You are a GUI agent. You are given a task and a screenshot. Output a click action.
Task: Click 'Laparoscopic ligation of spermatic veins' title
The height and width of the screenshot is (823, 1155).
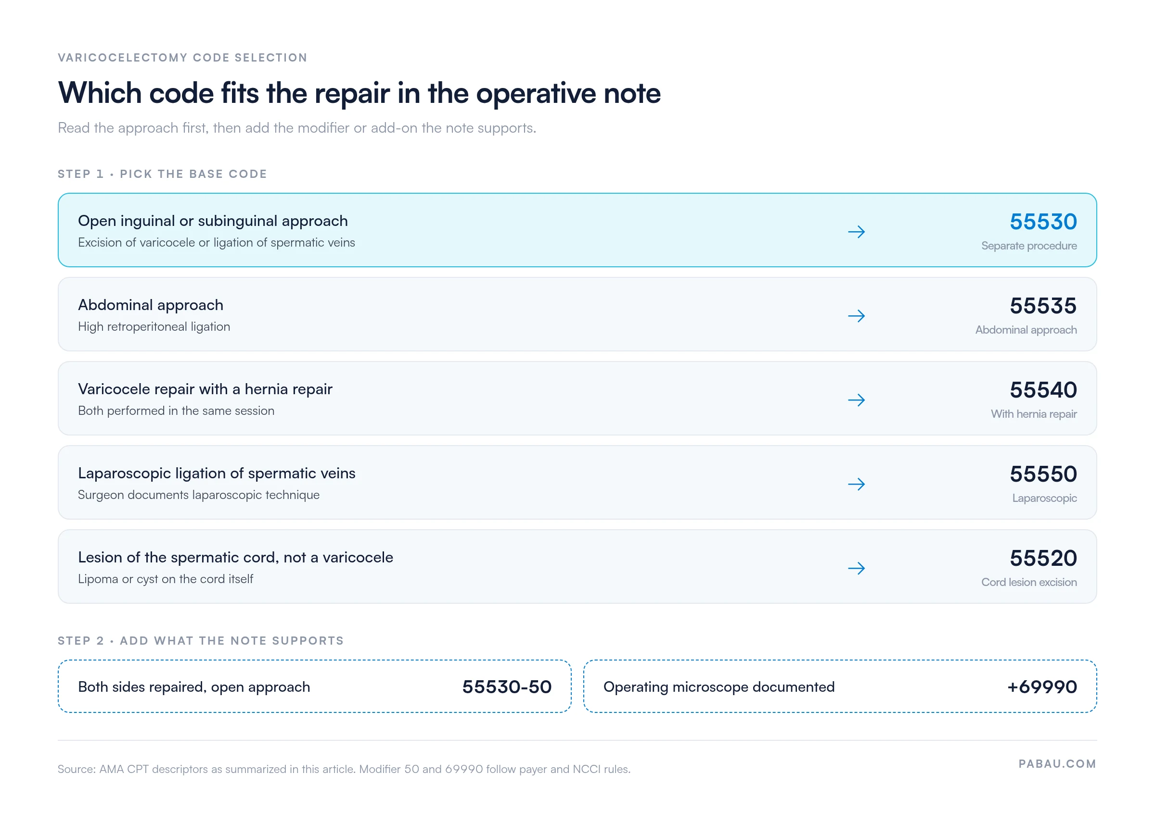click(x=217, y=474)
